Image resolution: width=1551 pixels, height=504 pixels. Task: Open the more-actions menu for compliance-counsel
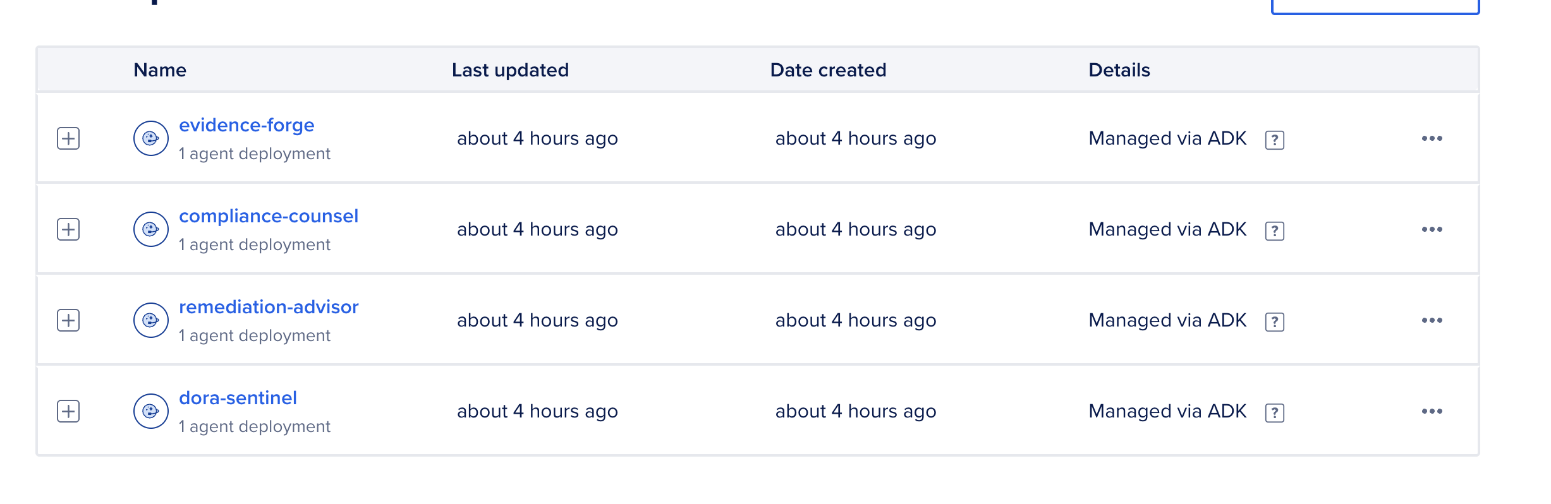[1432, 229]
